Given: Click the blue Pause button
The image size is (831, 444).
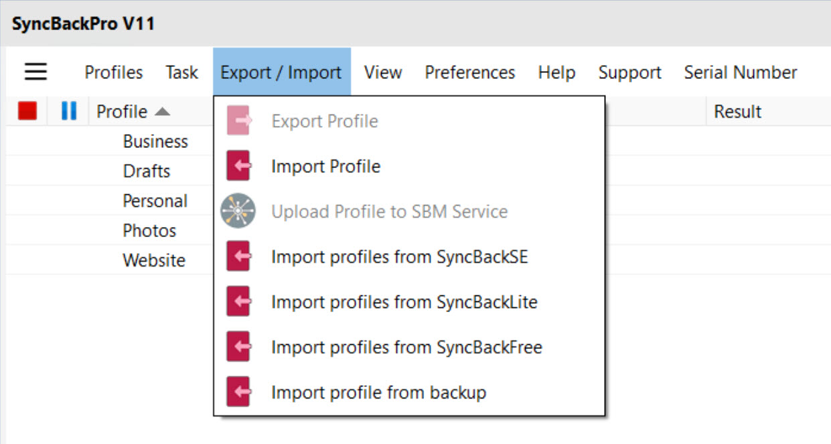Looking at the screenshot, I should (68, 111).
